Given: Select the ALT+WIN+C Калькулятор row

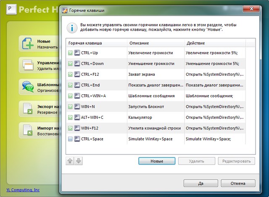Looking at the screenshot, I should click(156, 117).
